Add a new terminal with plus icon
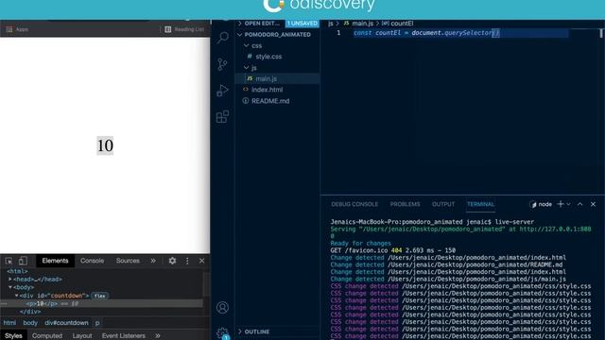This screenshot has width=605, height=340. coord(561,204)
